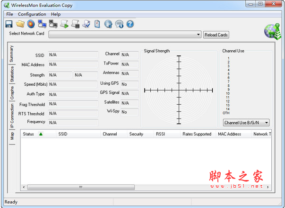
Task: Click the scrollbar right arrow in network list
Action: click(x=268, y=187)
